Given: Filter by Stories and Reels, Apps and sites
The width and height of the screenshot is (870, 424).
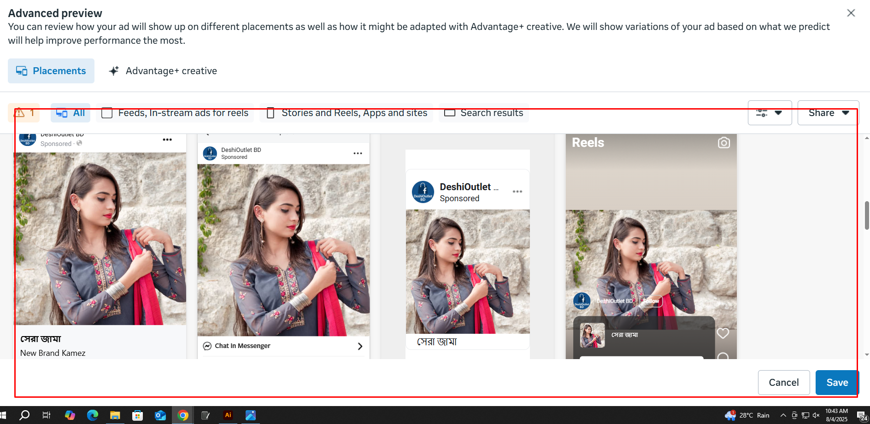Looking at the screenshot, I should tap(347, 113).
